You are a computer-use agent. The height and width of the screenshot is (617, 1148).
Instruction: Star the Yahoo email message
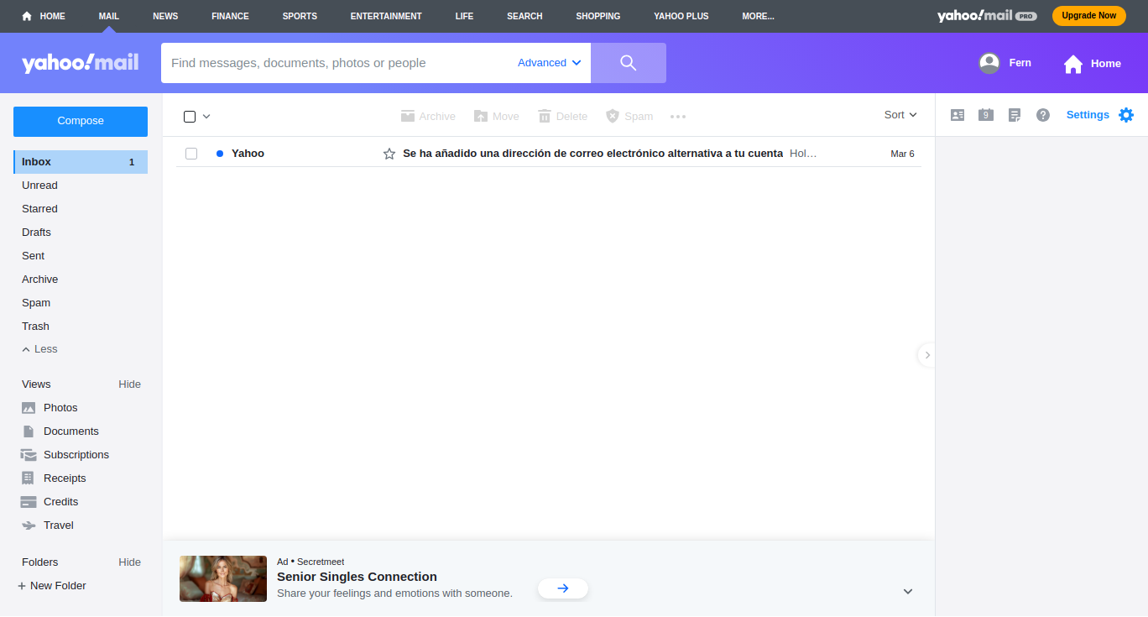pos(389,154)
